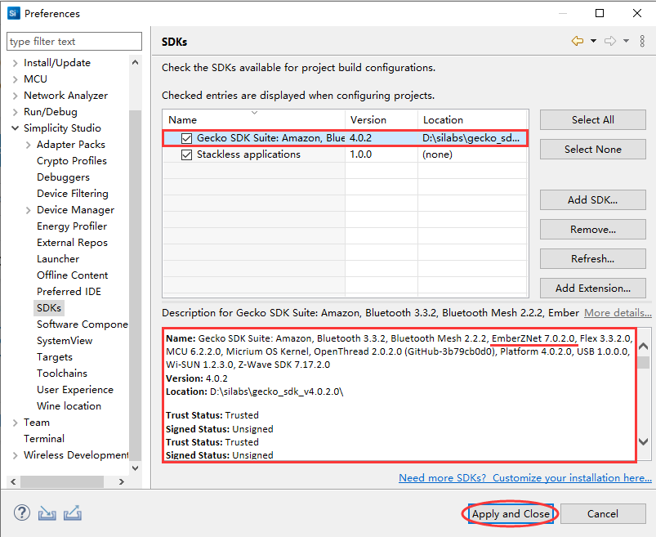The image size is (656, 537).
Task: Select the SDKs tree item
Action: pos(49,307)
